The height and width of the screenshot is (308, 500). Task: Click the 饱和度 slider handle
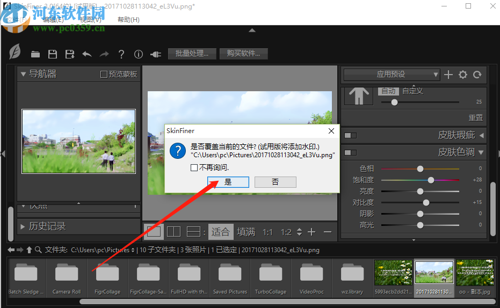coord(431,180)
